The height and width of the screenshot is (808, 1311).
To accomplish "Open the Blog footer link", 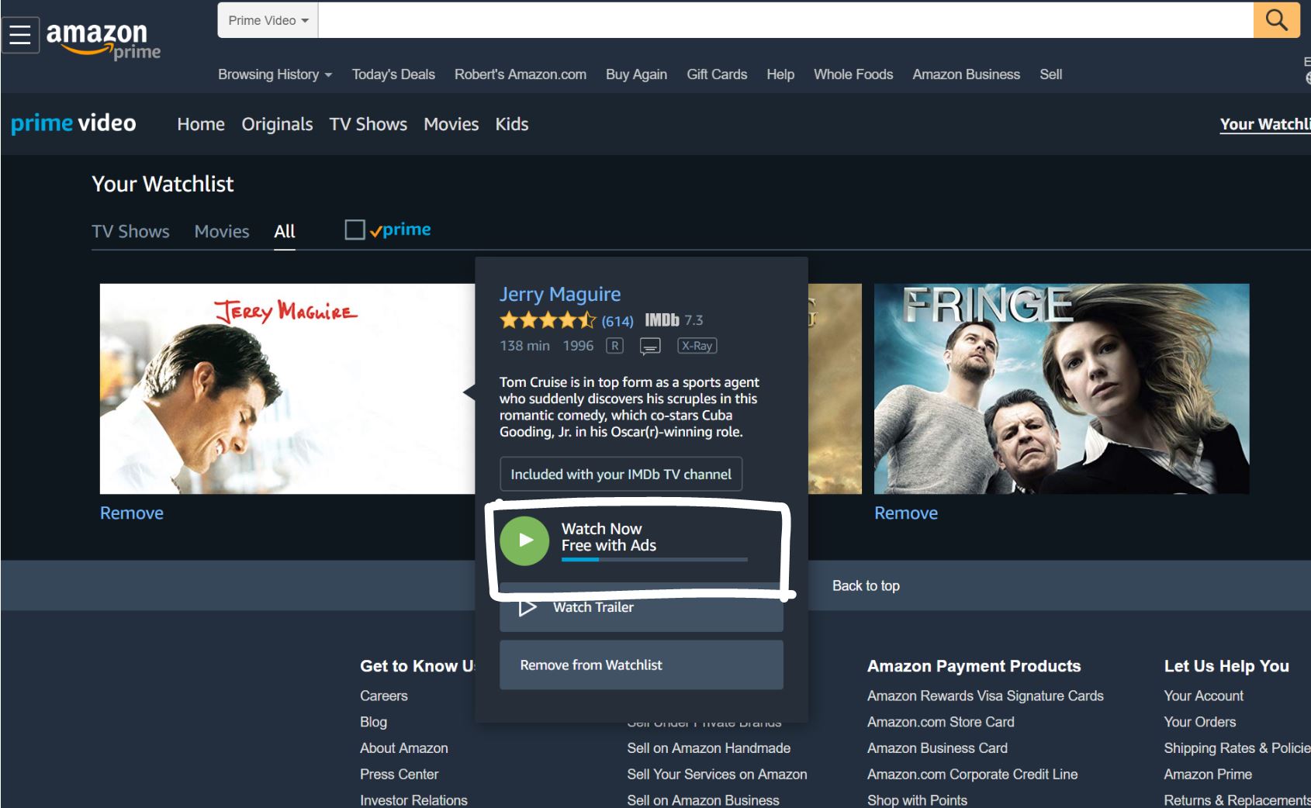I will [x=373, y=722].
